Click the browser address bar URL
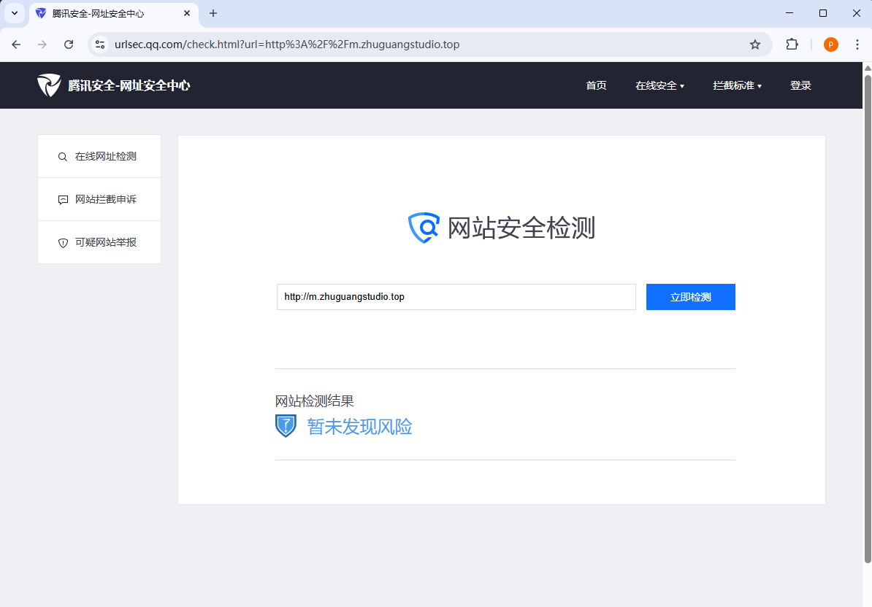Image resolution: width=872 pixels, height=607 pixels. pyautogui.click(x=287, y=45)
